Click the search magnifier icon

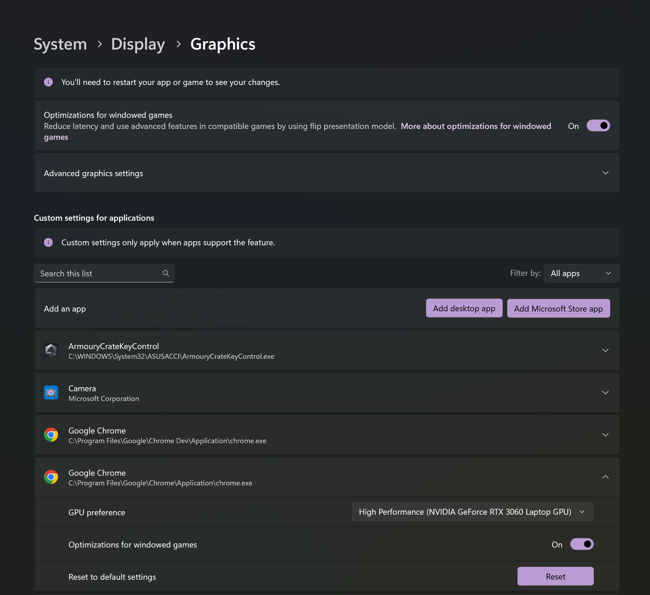coord(166,273)
